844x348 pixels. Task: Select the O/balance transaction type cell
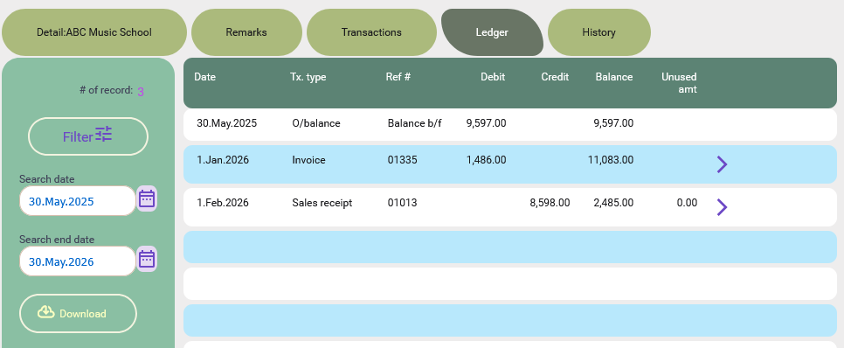(316, 123)
